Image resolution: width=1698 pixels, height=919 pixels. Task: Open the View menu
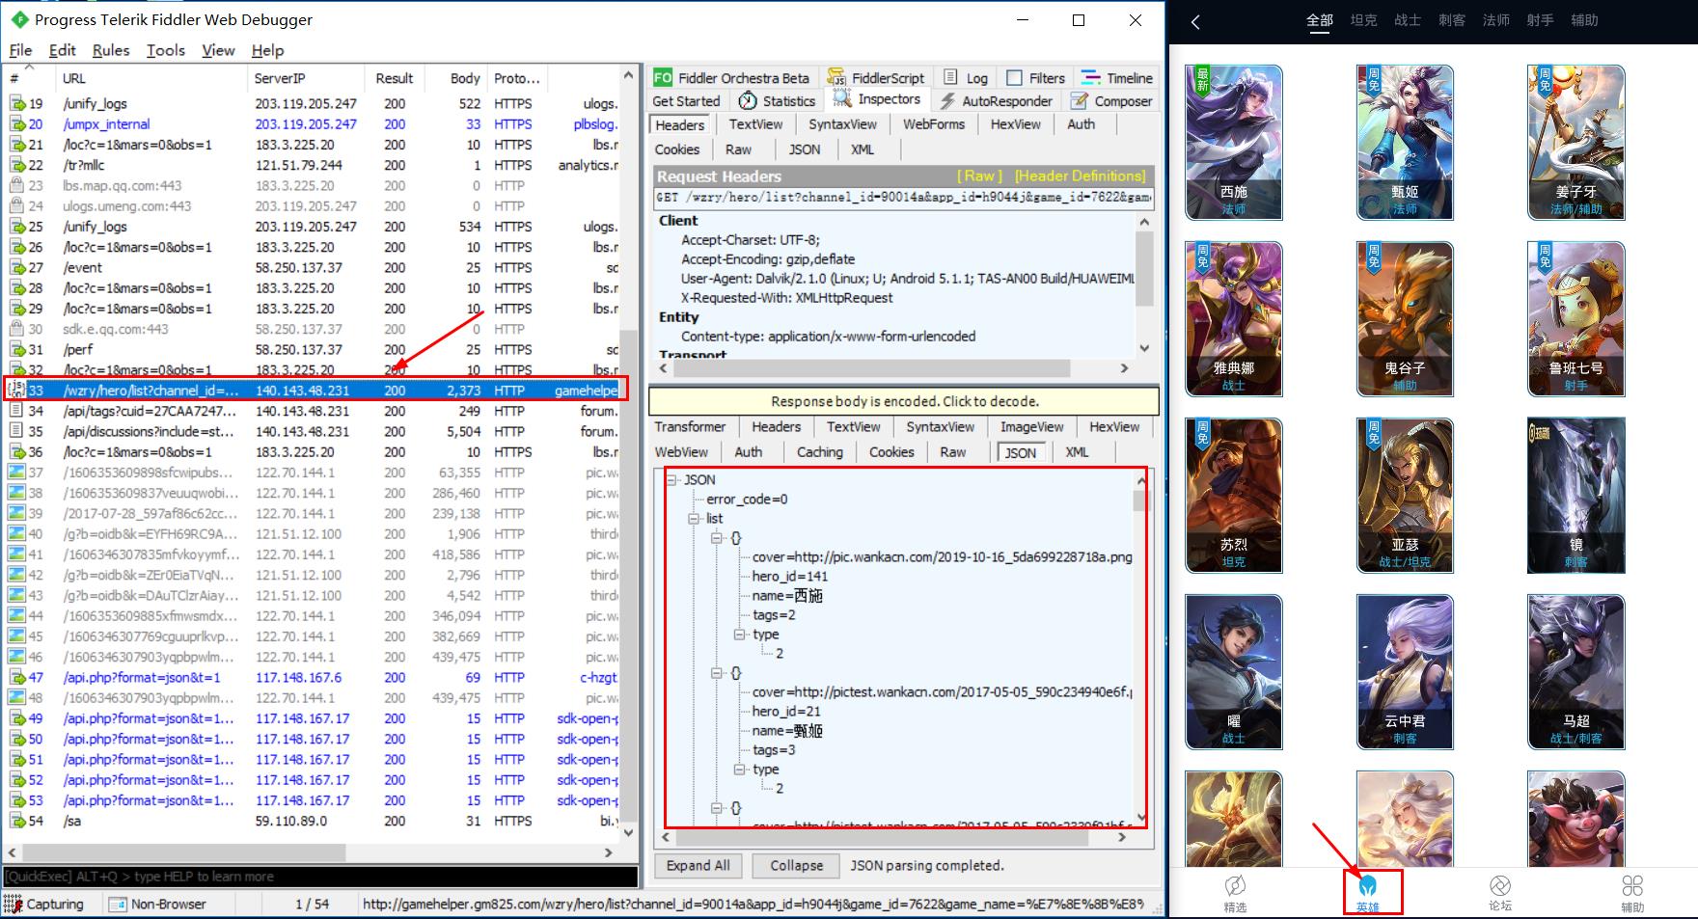point(218,50)
